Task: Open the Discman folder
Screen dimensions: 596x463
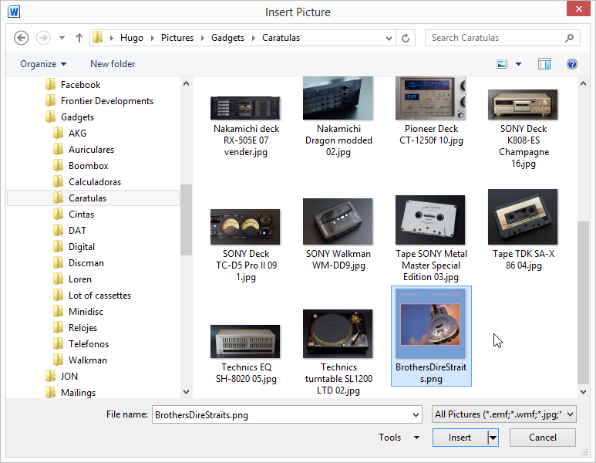Action: pos(86,263)
